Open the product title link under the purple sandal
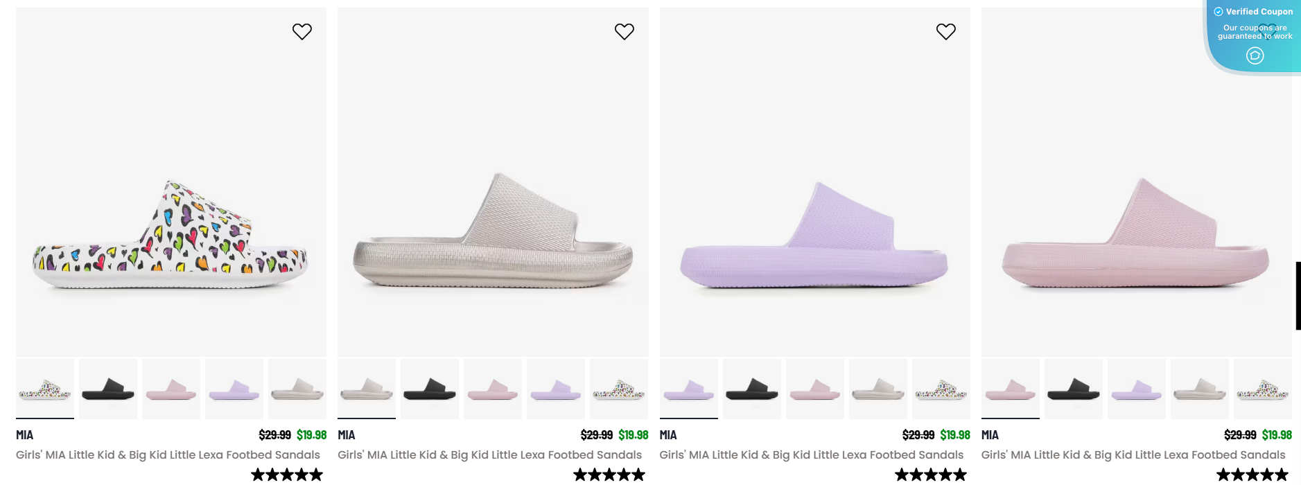 [x=811, y=455]
